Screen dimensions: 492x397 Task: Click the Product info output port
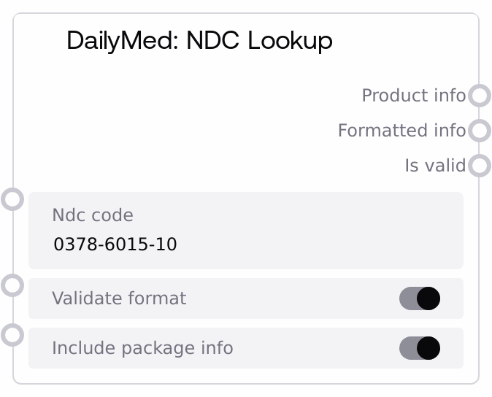point(479,96)
